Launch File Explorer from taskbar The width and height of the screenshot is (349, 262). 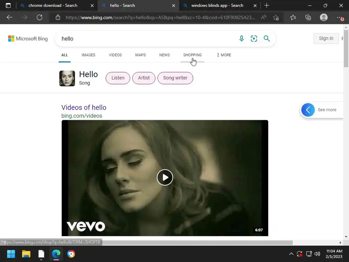coord(26,254)
